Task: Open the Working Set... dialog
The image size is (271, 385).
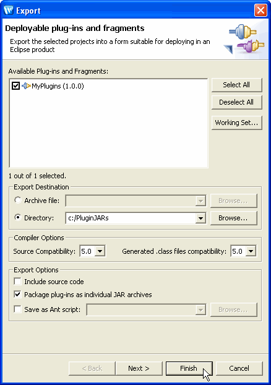Action: click(236, 123)
